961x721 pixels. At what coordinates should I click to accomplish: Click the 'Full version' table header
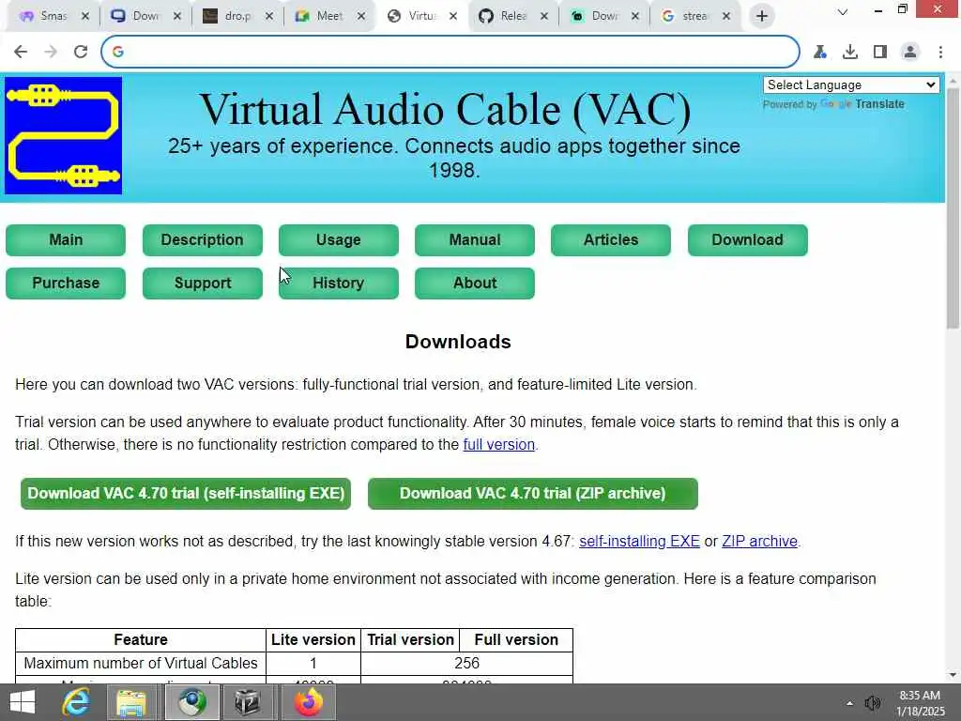516,640
